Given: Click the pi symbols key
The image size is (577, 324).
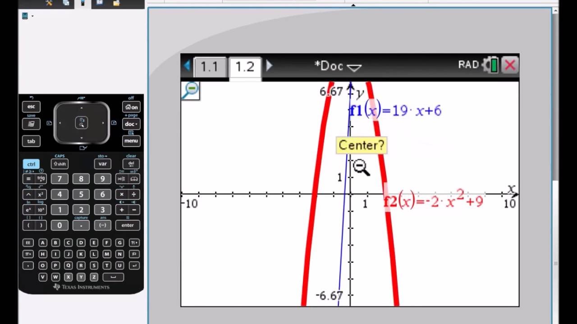Looking at the screenshot, I should (28, 254).
